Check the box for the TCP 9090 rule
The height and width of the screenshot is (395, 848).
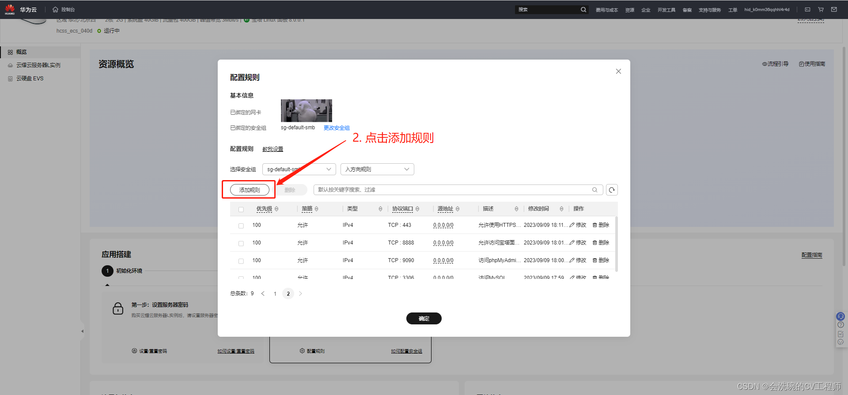pyautogui.click(x=241, y=261)
